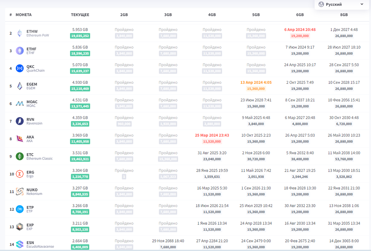Click the EscudoNavacense coin icon
371x251 pixels.
[20, 245]
